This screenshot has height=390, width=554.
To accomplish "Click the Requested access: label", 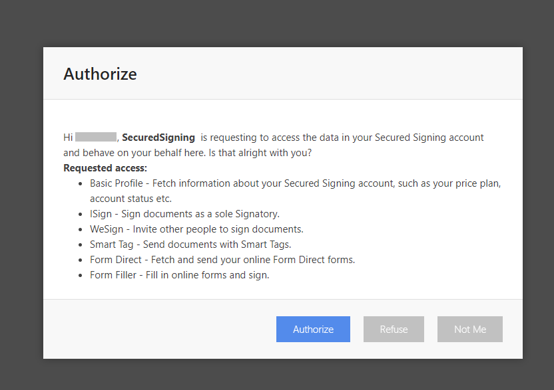I will (105, 168).
